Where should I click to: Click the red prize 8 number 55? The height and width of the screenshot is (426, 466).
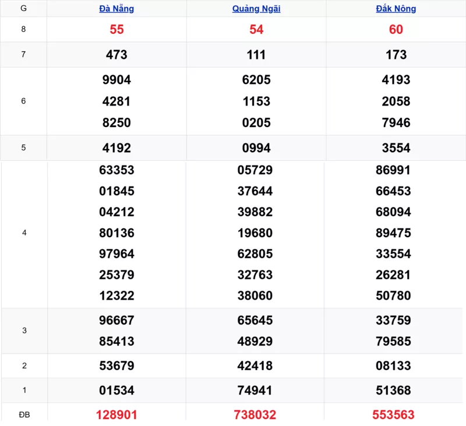tap(116, 30)
